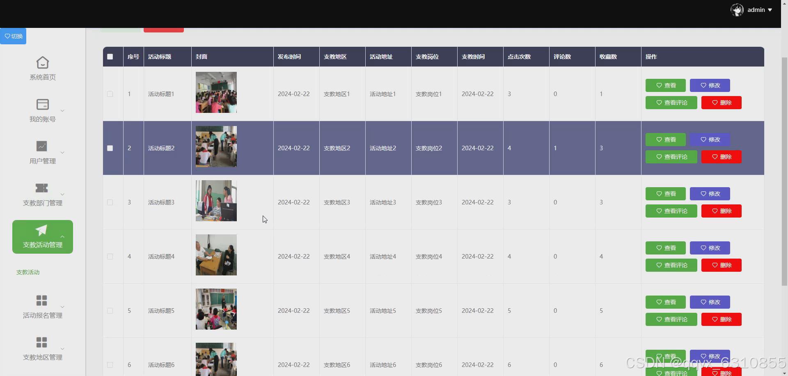This screenshot has width=788, height=376.
Task: Click 查看评论 for 活动标题2
Action: click(671, 157)
